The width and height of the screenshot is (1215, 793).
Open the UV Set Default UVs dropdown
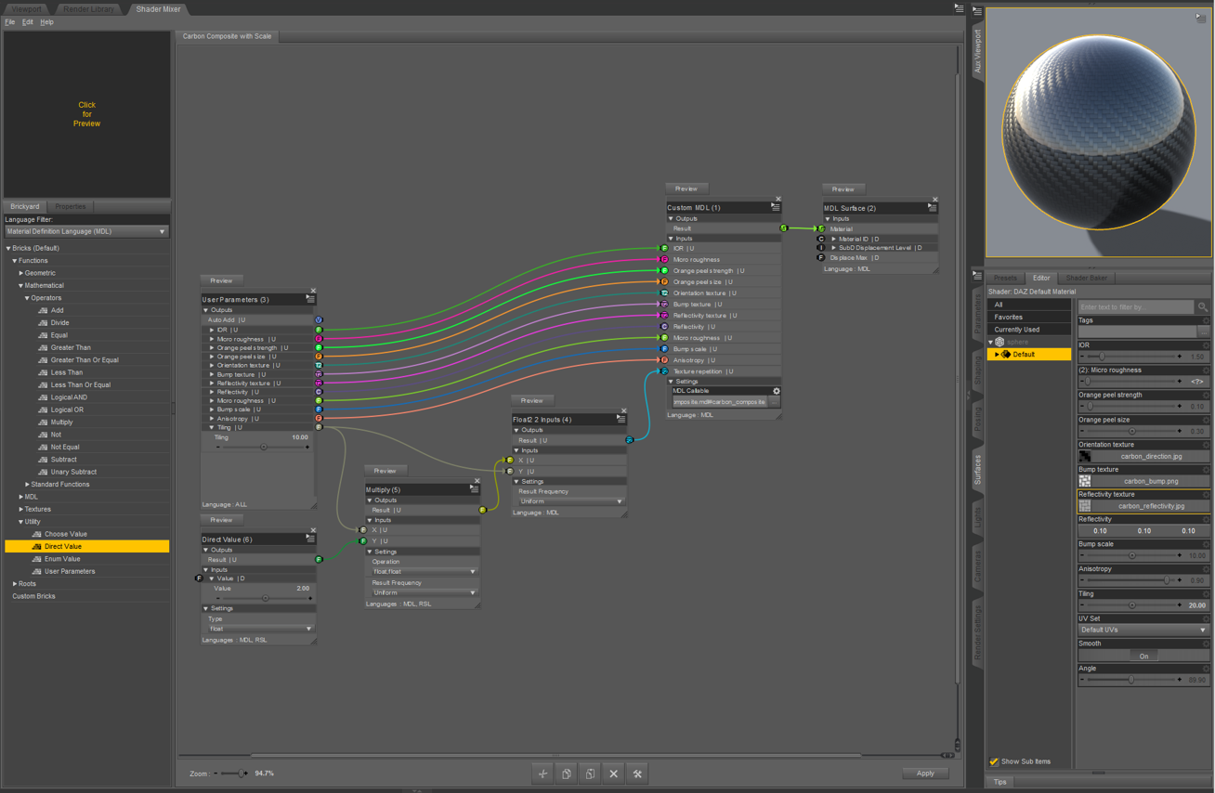1143,630
